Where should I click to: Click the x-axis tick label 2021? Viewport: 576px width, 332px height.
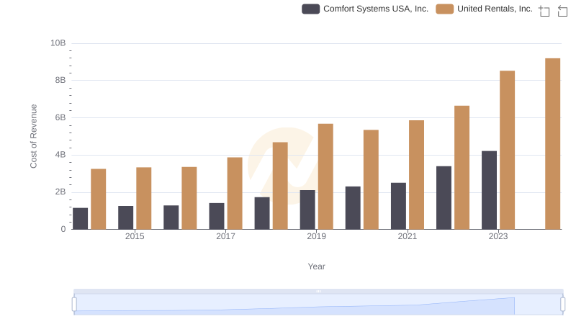pyautogui.click(x=408, y=236)
